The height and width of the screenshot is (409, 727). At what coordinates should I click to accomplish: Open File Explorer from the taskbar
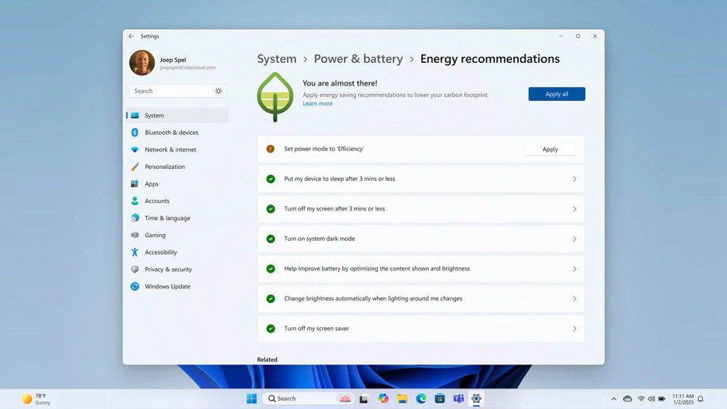click(402, 399)
